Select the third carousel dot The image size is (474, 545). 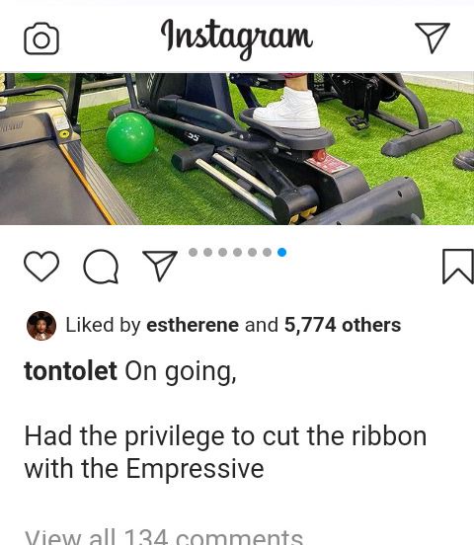[x=222, y=252]
